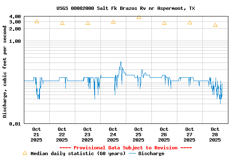Click the median triangle marker for Oct 27
Viewport: 237px width, 158px height.
(x=190, y=23)
